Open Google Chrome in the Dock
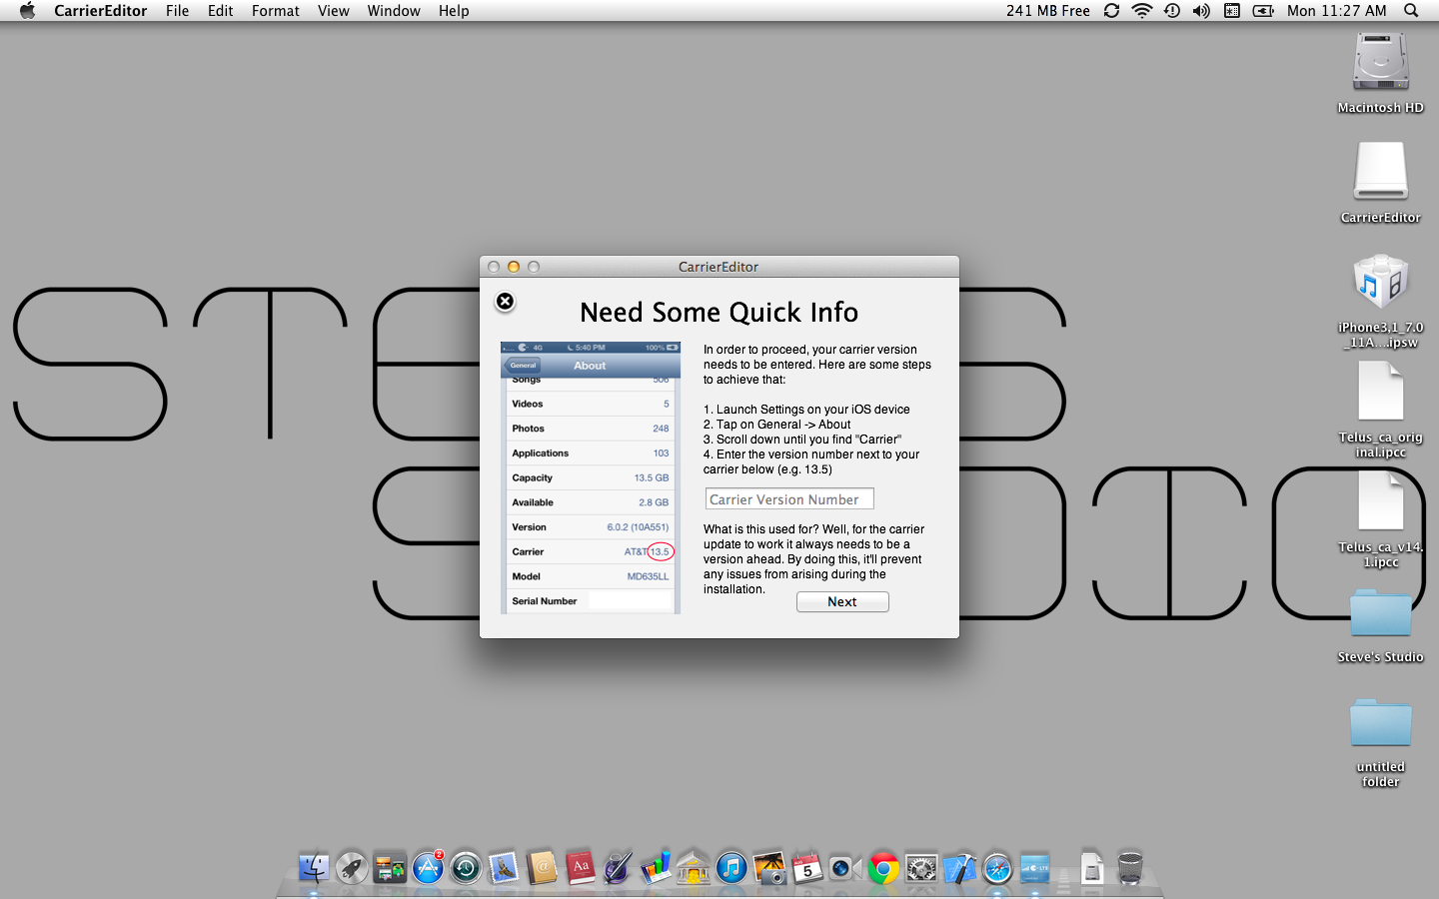This screenshot has width=1439, height=899. [x=883, y=868]
